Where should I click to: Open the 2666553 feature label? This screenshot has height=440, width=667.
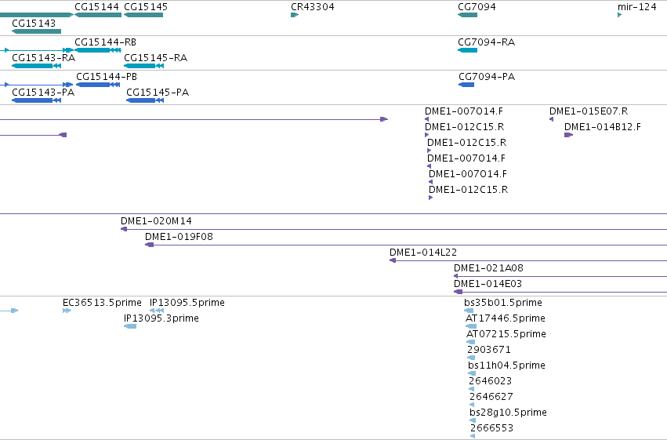(x=491, y=428)
